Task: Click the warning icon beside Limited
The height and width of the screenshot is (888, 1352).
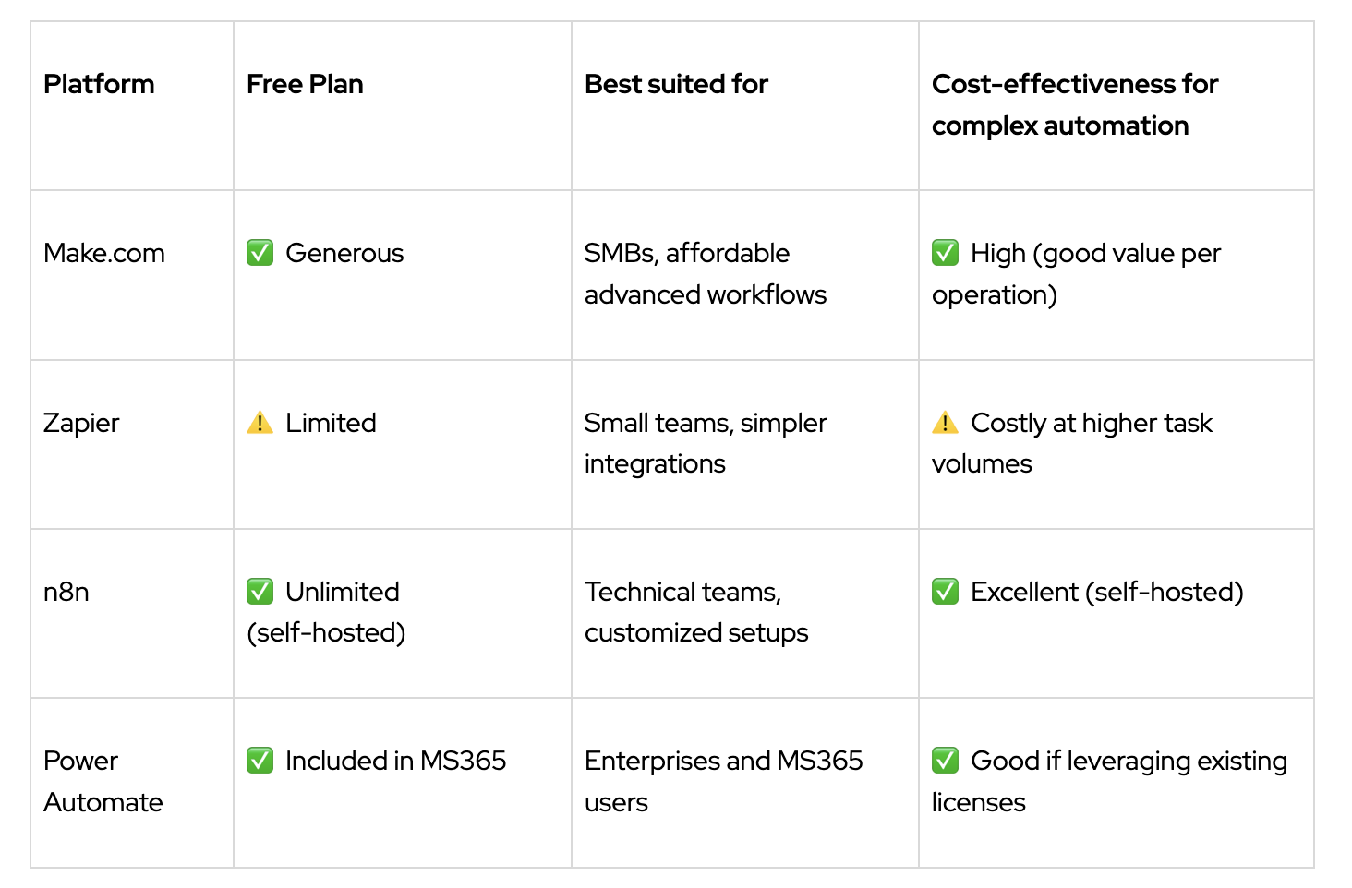Action: [260, 423]
